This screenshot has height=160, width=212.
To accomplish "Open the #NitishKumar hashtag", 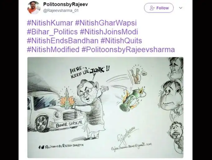I will (x=50, y=23).
